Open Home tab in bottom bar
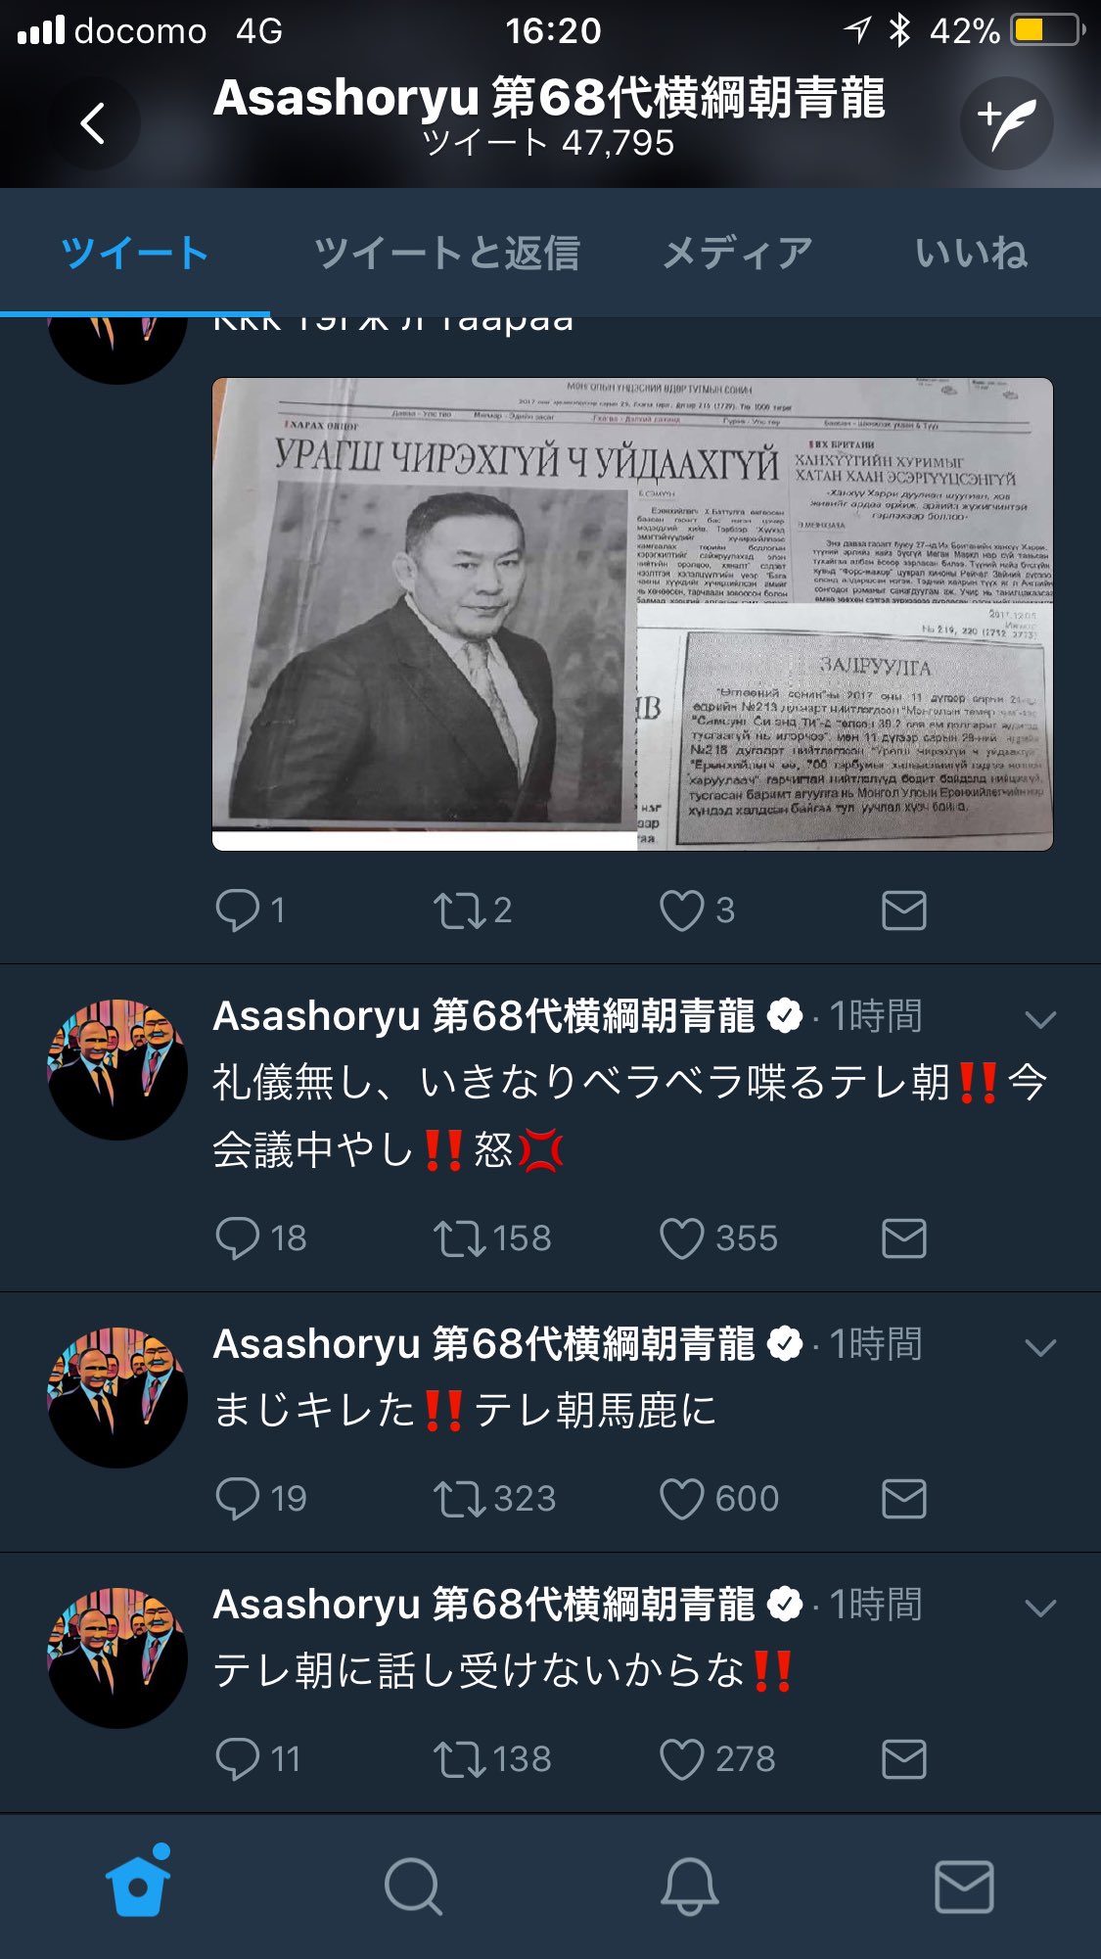 point(138,1882)
